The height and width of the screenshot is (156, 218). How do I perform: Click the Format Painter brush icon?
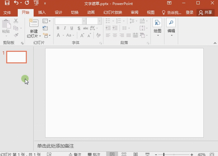pos(16,35)
